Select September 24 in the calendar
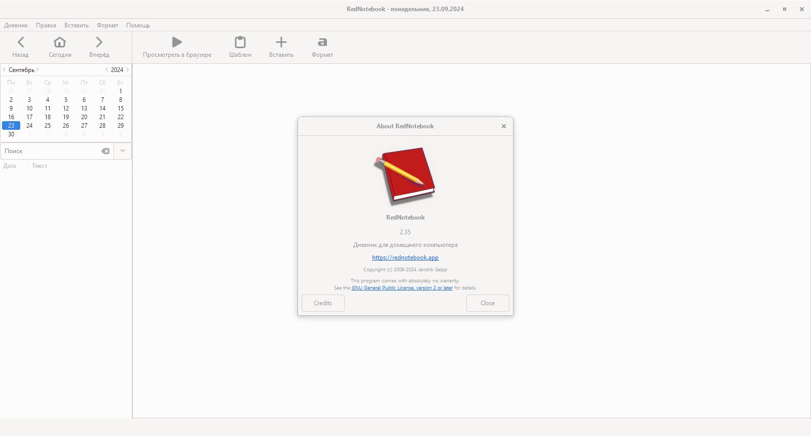The width and height of the screenshot is (811, 436). pos(29,126)
